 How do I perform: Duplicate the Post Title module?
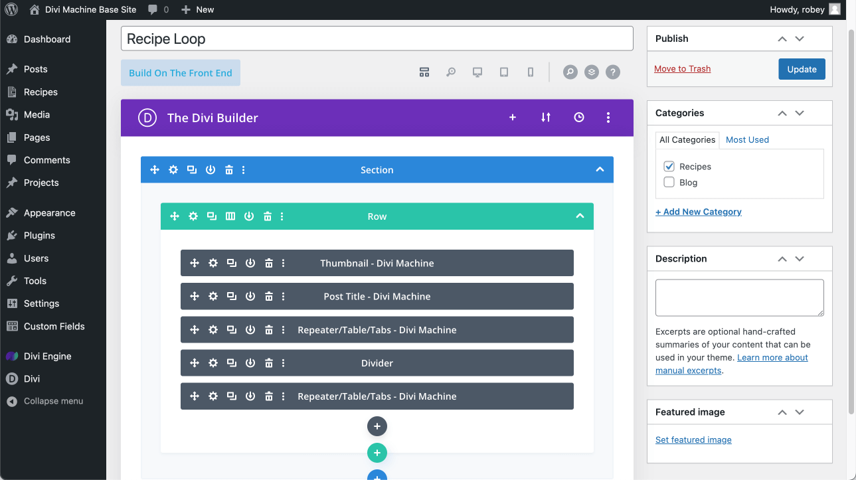(x=232, y=296)
